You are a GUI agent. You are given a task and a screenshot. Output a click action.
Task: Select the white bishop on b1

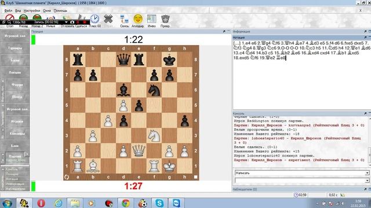click(93, 166)
